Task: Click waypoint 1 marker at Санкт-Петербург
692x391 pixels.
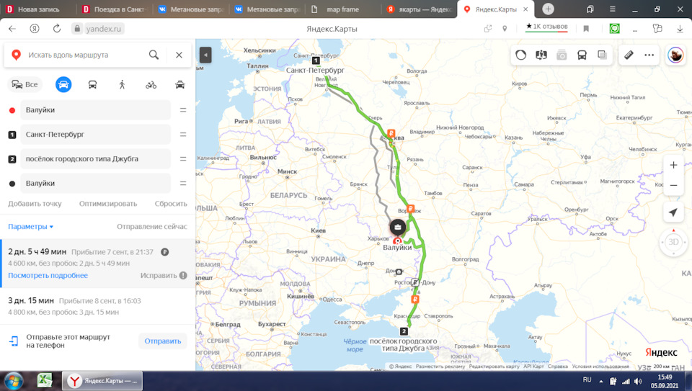Action: (x=316, y=60)
